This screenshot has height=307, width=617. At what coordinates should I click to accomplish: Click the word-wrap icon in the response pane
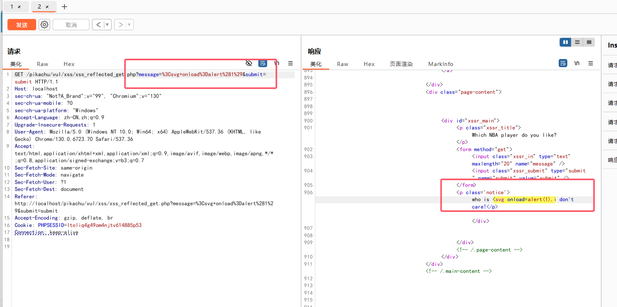[x=563, y=63]
